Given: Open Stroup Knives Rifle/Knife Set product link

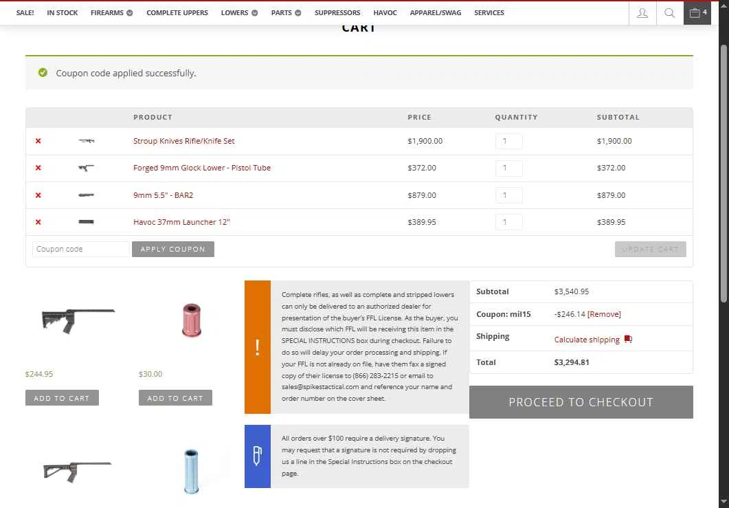Looking at the screenshot, I should (183, 141).
